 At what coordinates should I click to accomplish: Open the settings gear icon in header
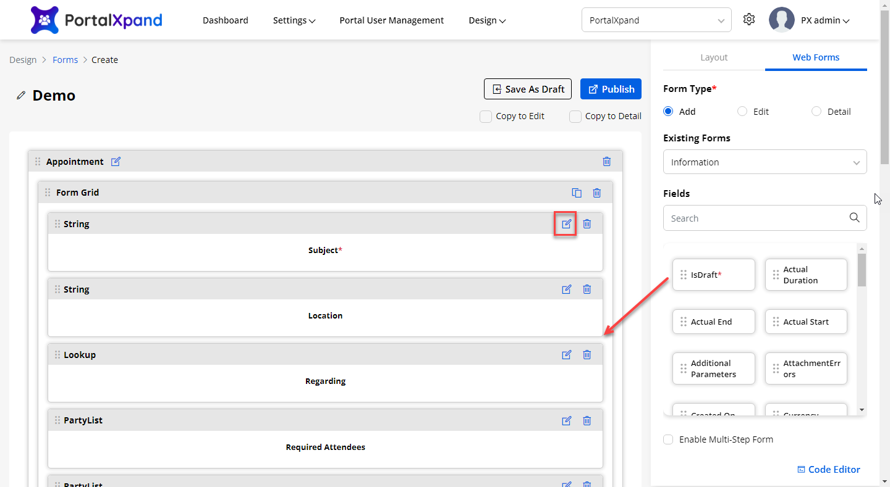[749, 20]
